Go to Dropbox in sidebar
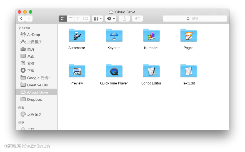The image size is (245, 152). pyautogui.click(x=34, y=99)
